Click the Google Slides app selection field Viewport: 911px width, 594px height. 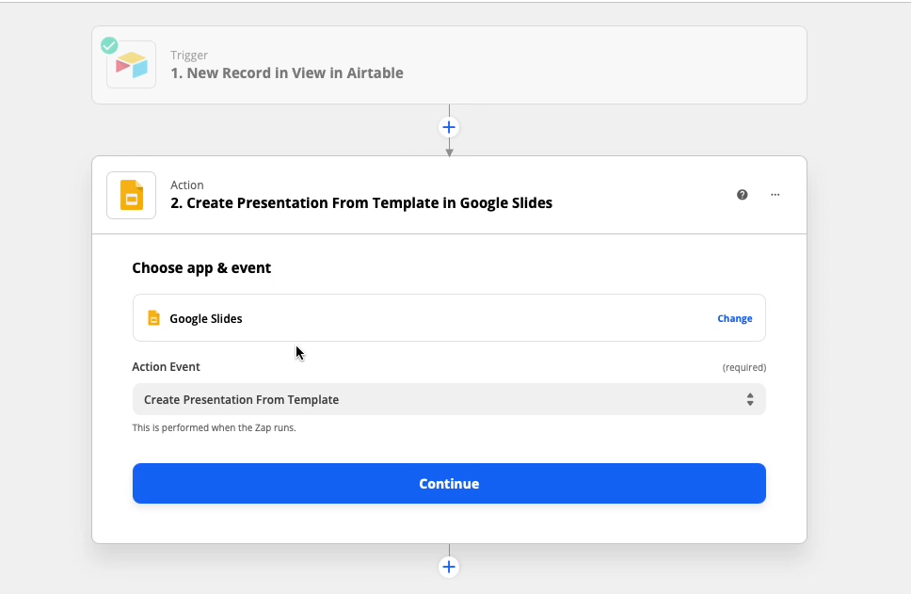pos(449,318)
